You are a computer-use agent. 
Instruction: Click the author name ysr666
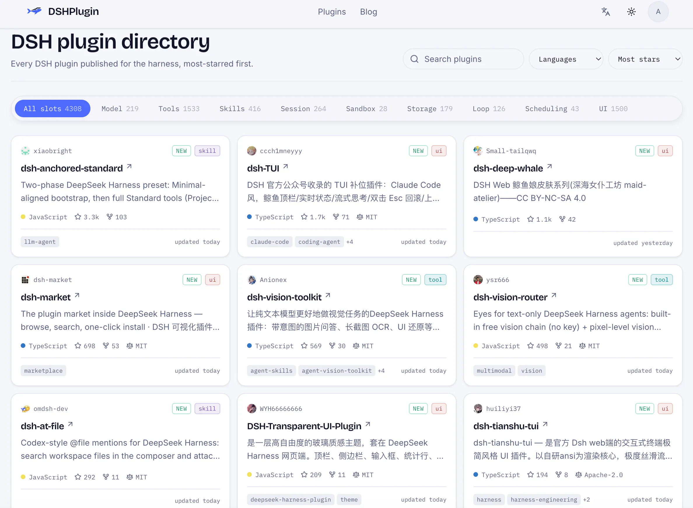(497, 280)
